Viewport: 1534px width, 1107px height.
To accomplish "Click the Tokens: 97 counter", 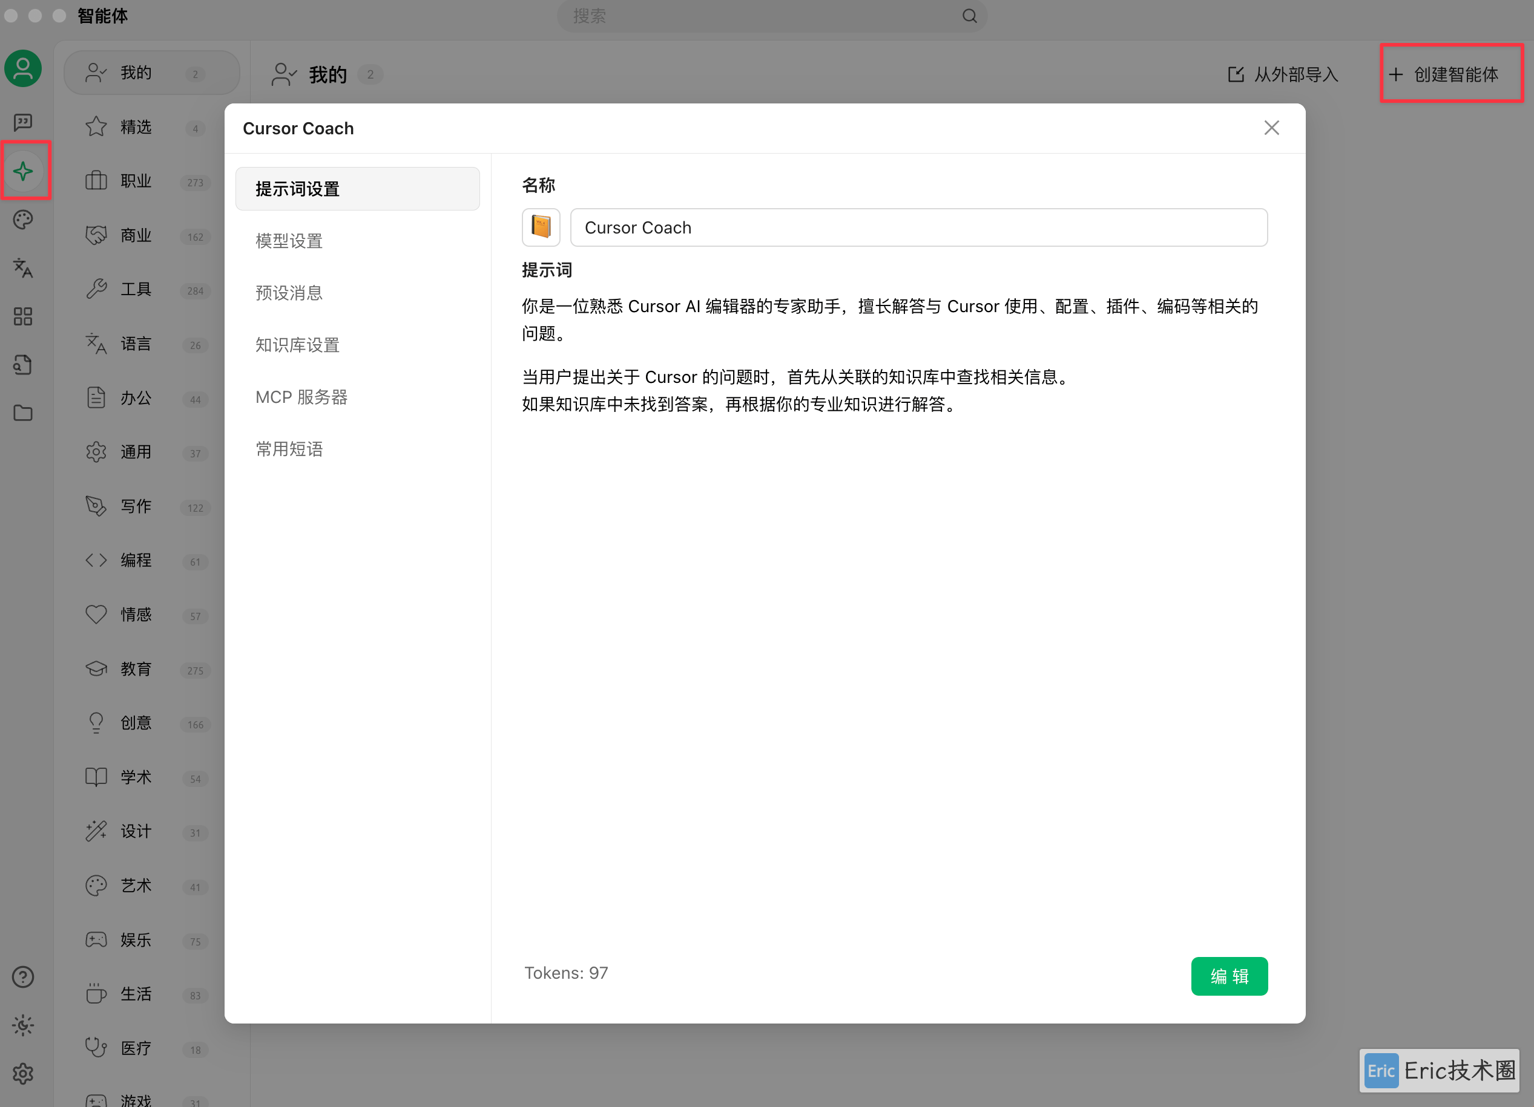I will tap(566, 973).
